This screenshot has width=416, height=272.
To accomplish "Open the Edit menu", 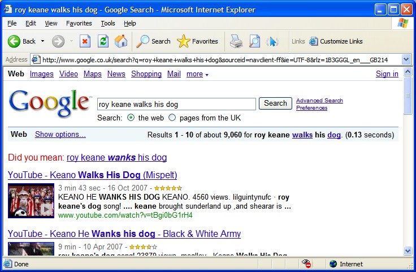I will [31, 23].
